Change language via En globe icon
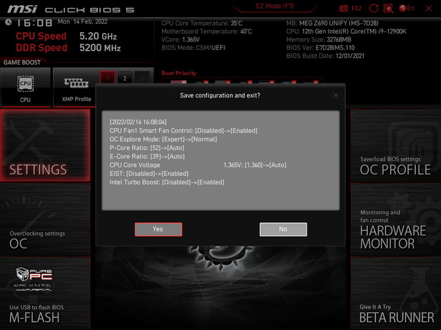 tap(406, 9)
